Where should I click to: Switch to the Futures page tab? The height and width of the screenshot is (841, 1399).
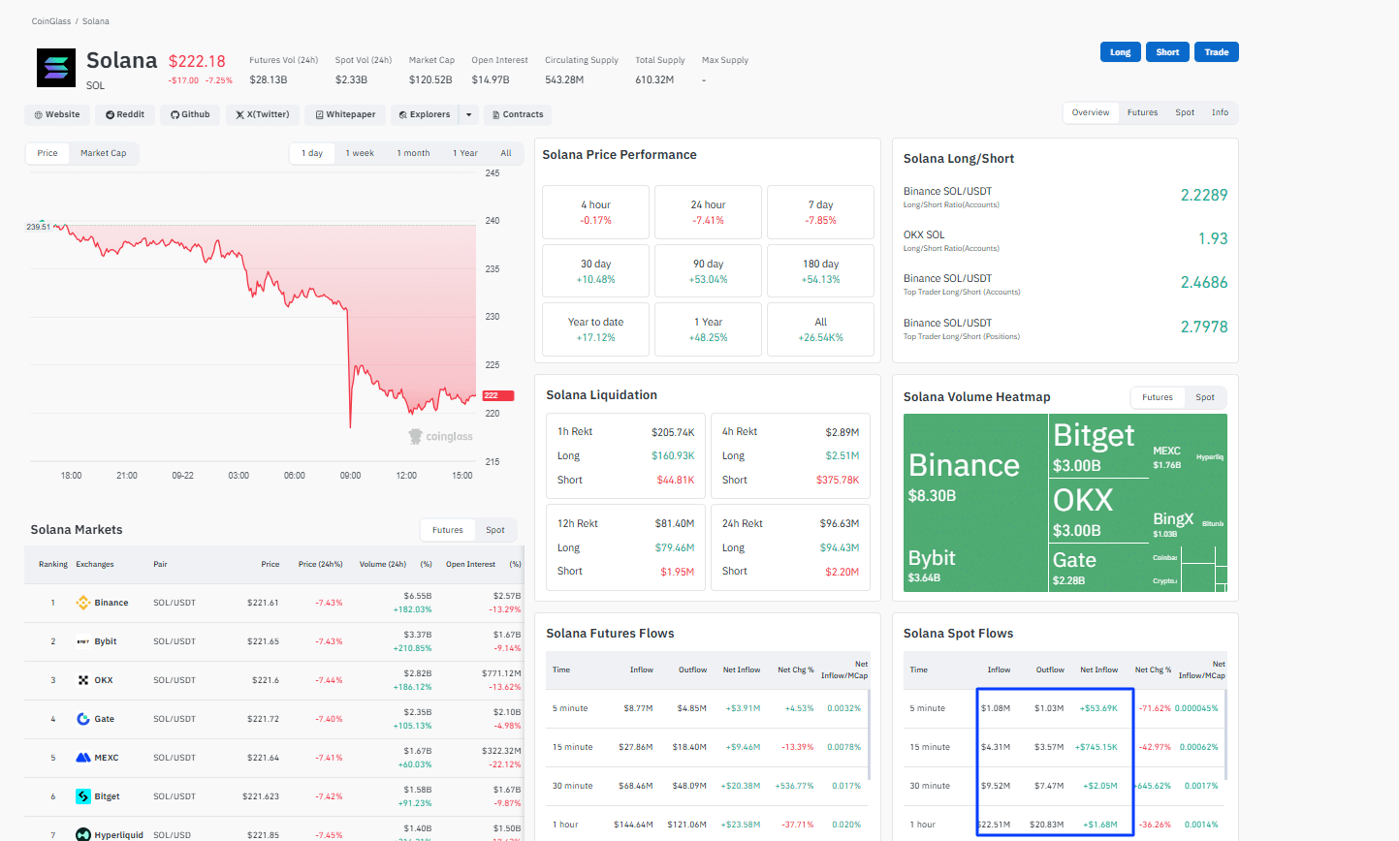pyautogui.click(x=1142, y=112)
